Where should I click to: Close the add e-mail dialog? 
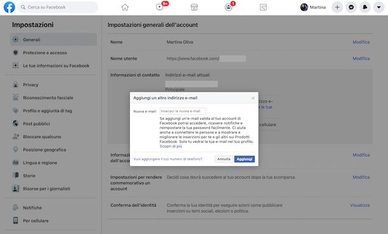tap(253, 98)
